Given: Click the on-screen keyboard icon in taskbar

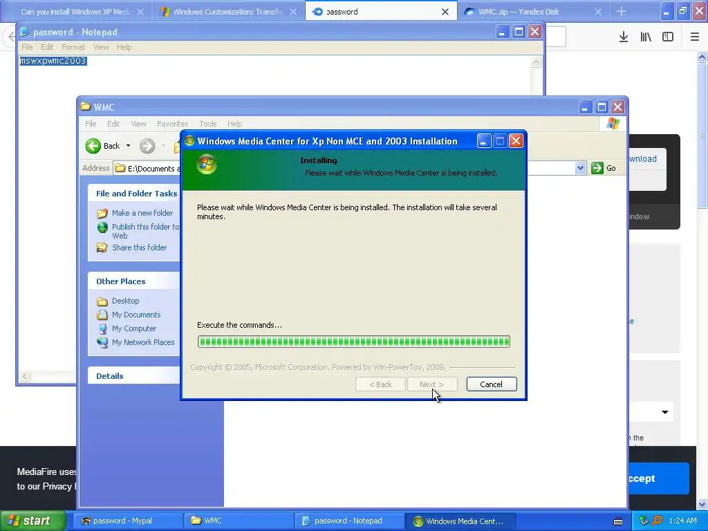Looking at the screenshot, I should click(618, 521).
